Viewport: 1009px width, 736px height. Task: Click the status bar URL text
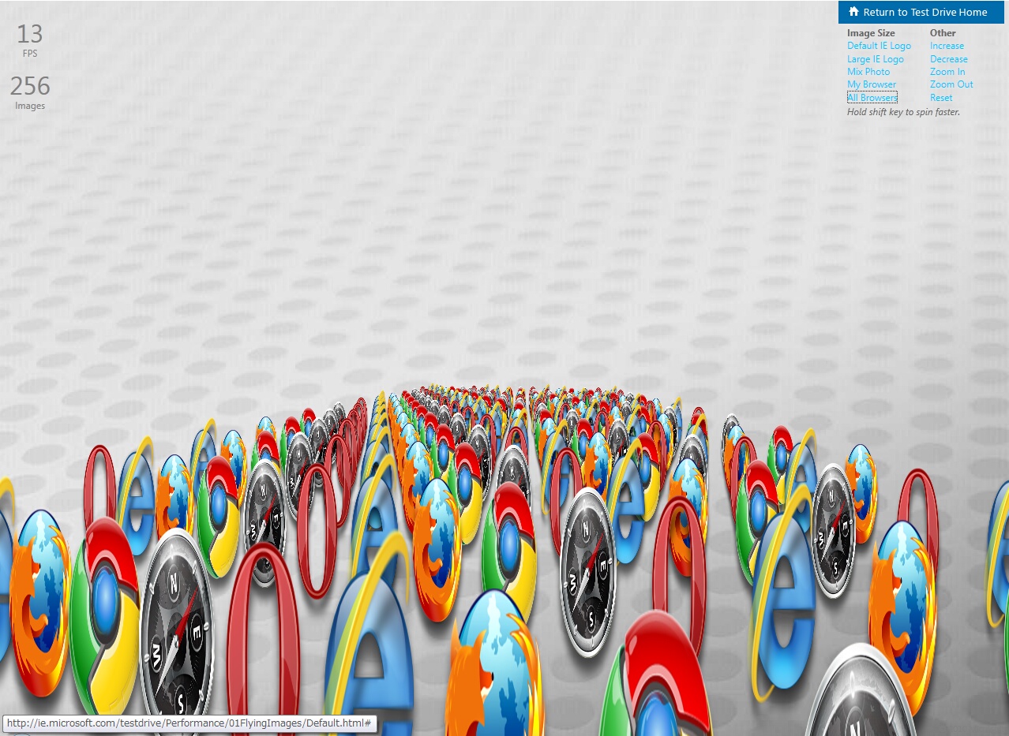[189, 723]
